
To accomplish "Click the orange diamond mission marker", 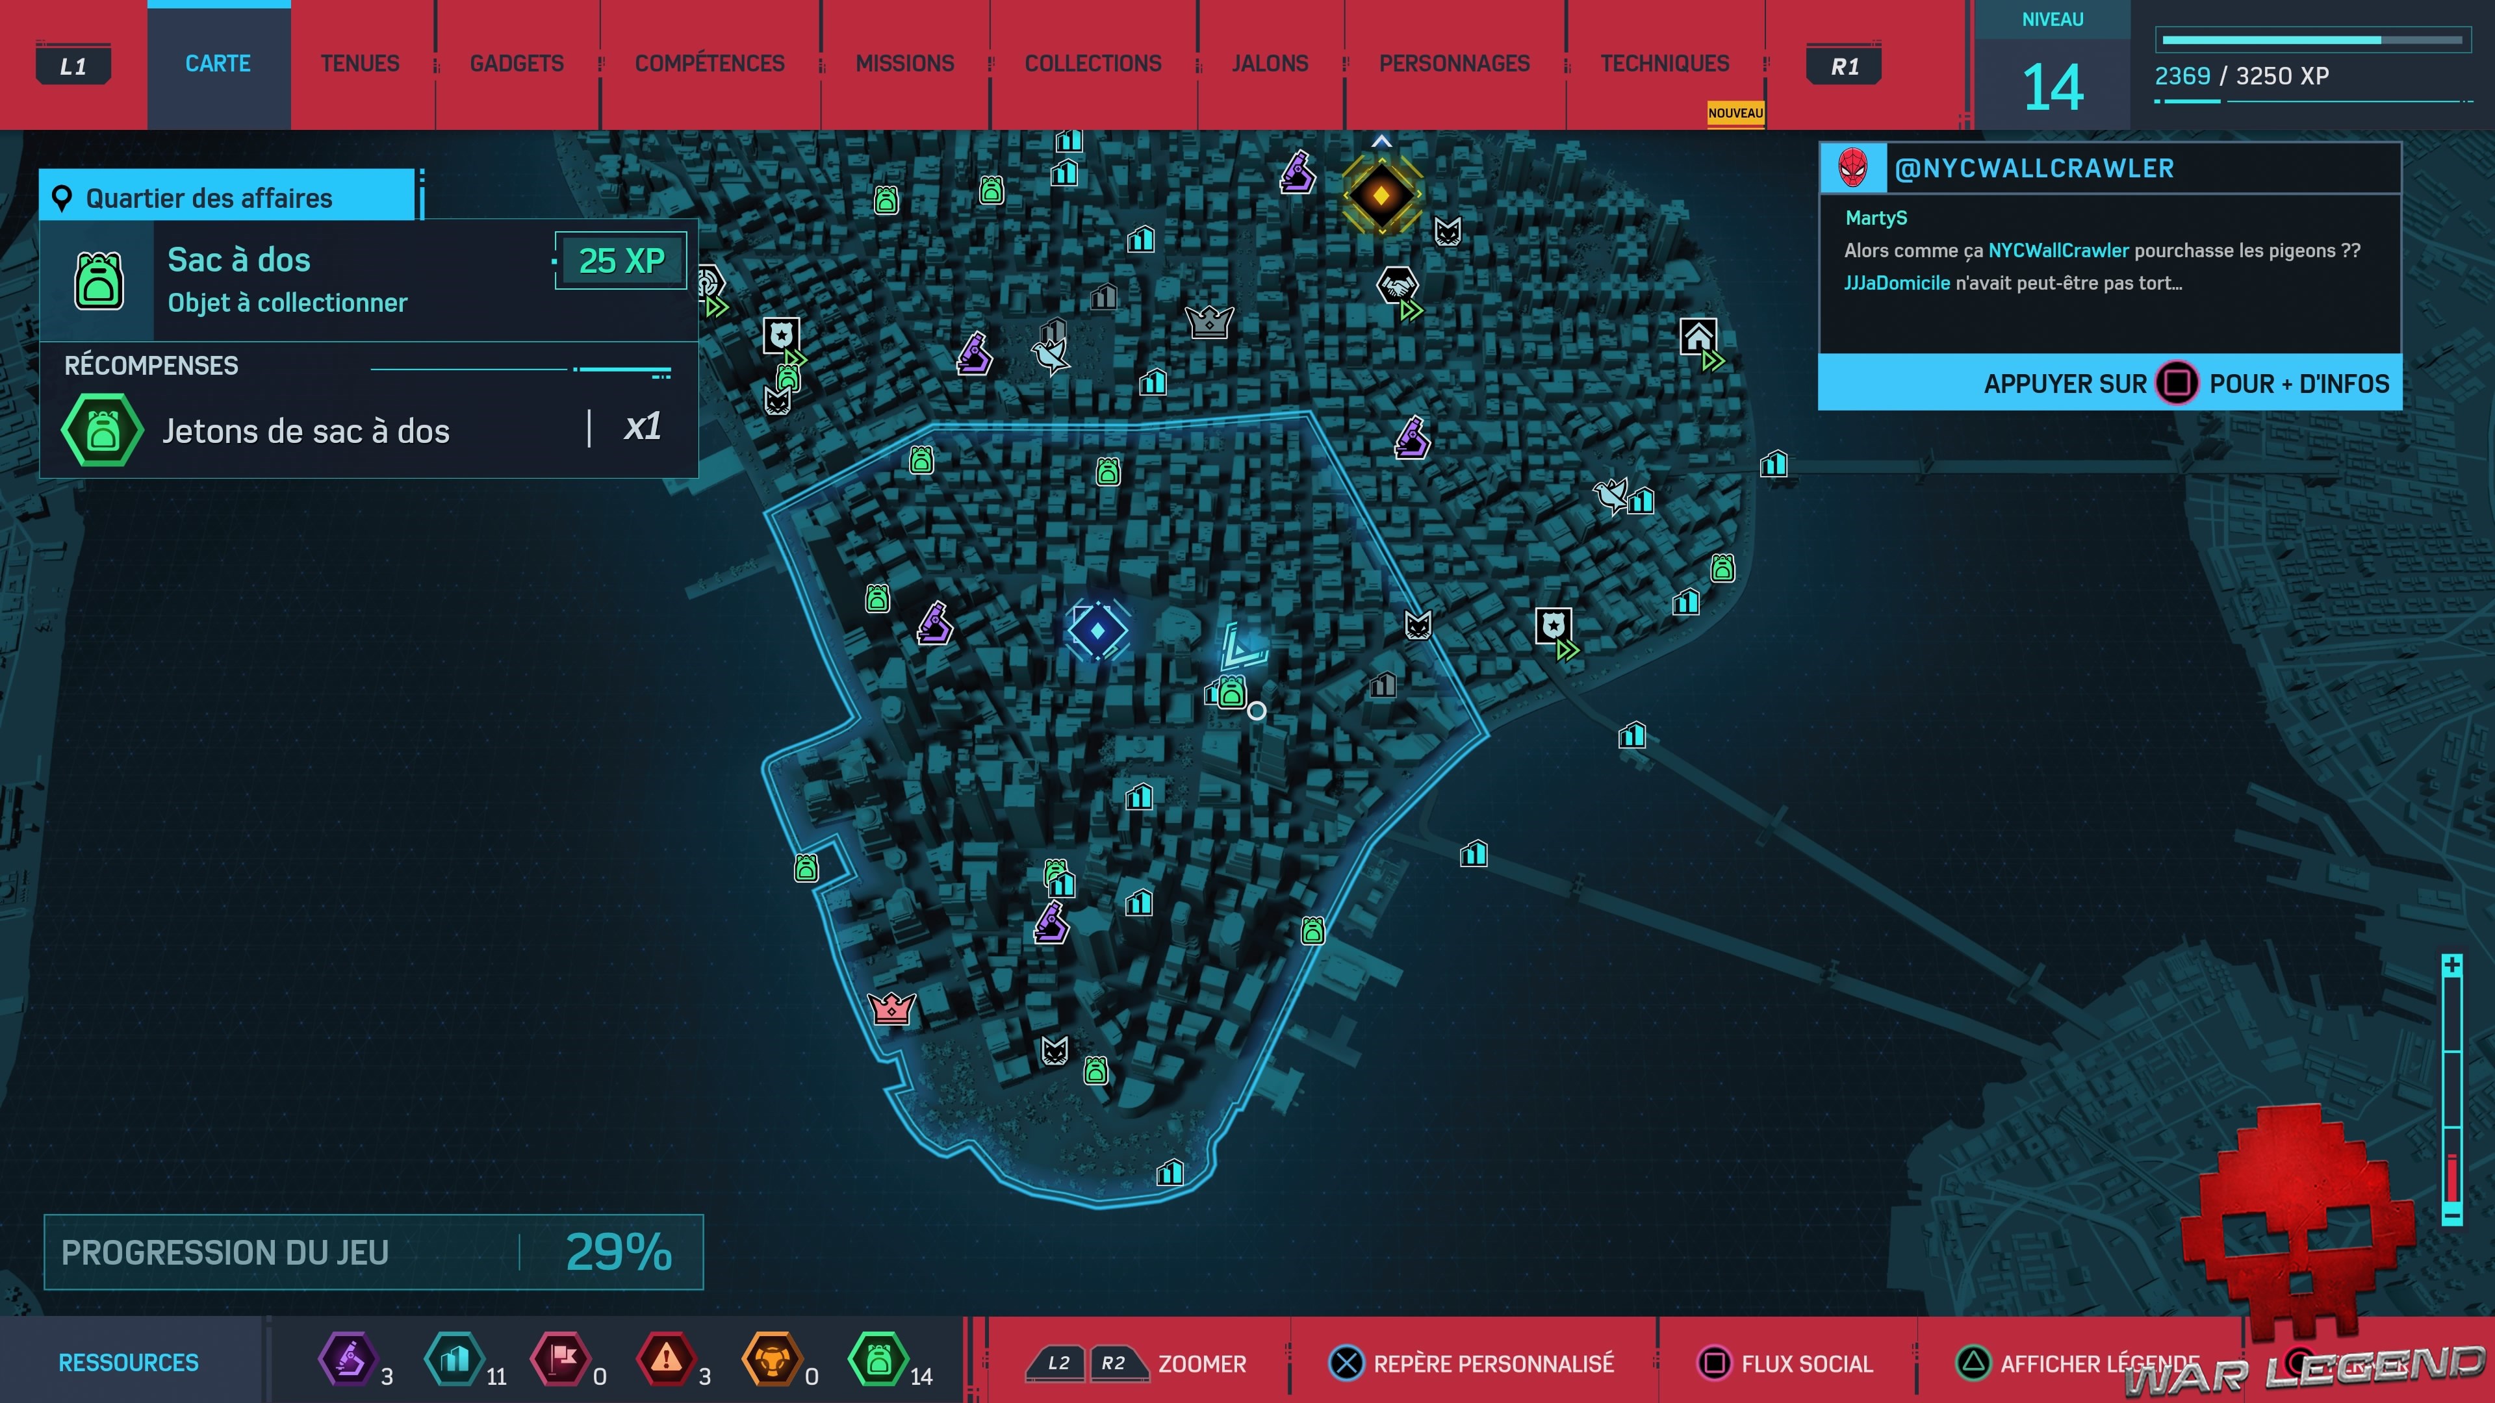I will 1381,196.
